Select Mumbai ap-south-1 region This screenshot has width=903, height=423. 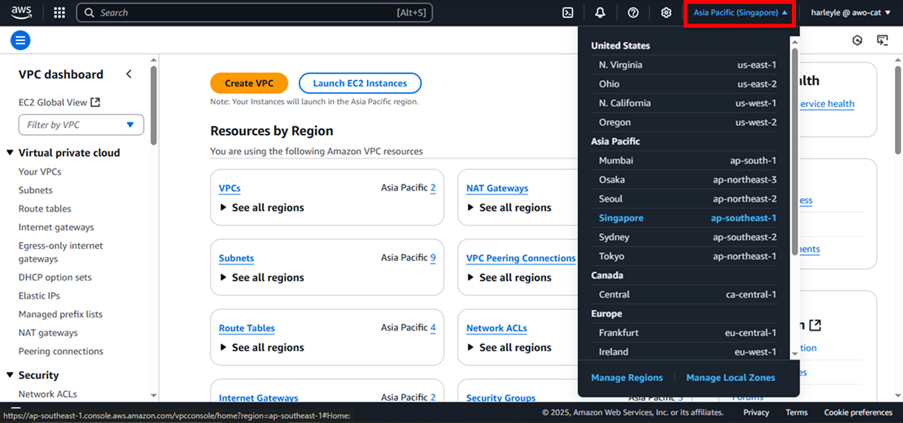684,160
